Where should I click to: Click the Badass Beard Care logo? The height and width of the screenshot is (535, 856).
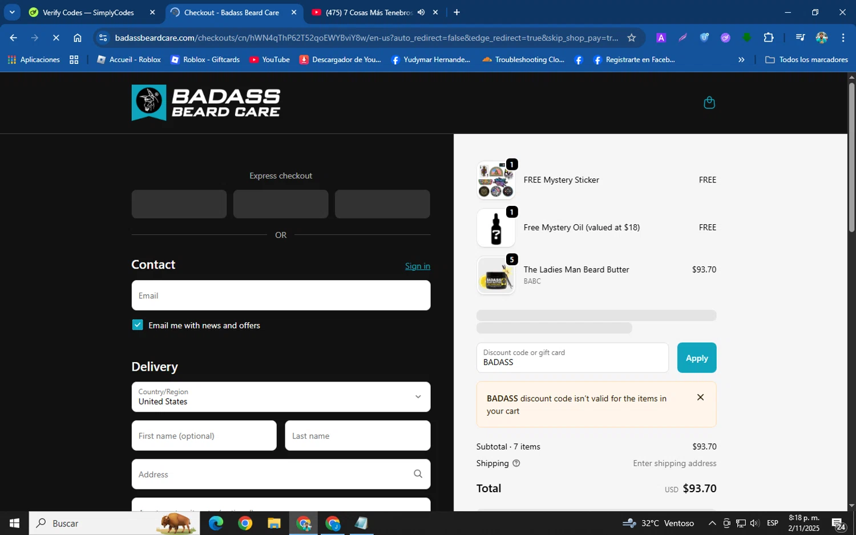pyautogui.click(x=206, y=103)
